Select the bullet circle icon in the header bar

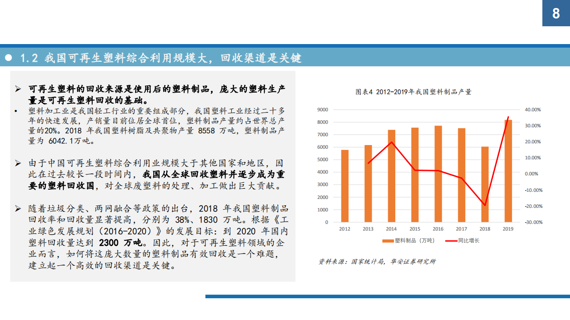click(x=9, y=58)
